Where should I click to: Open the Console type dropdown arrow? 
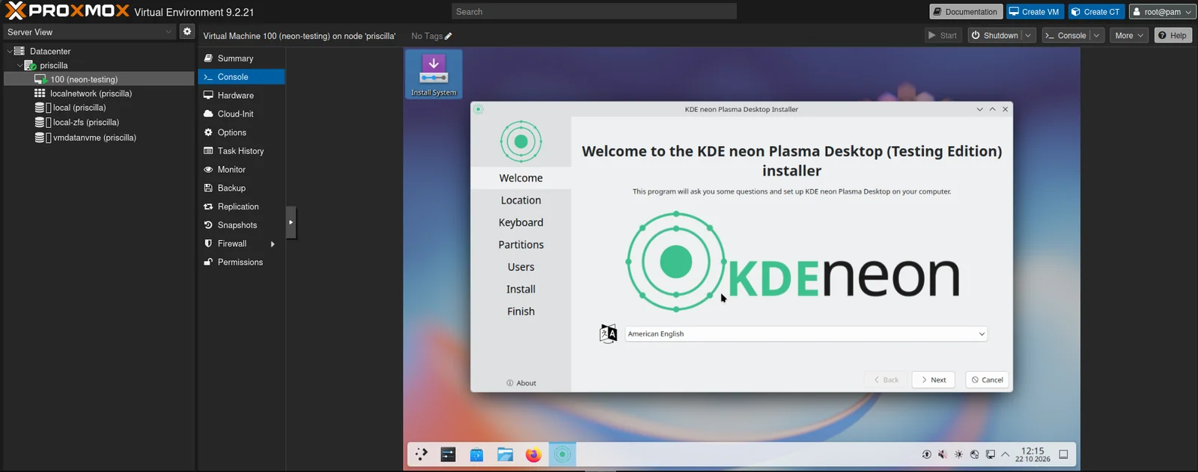pyautogui.click(x=1097, y=35)
